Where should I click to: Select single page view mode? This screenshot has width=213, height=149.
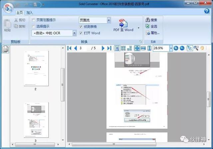(117, 48)
